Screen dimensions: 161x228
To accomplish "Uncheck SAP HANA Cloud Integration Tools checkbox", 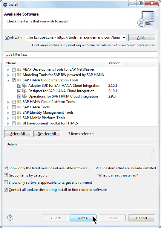I will point(13,80).
